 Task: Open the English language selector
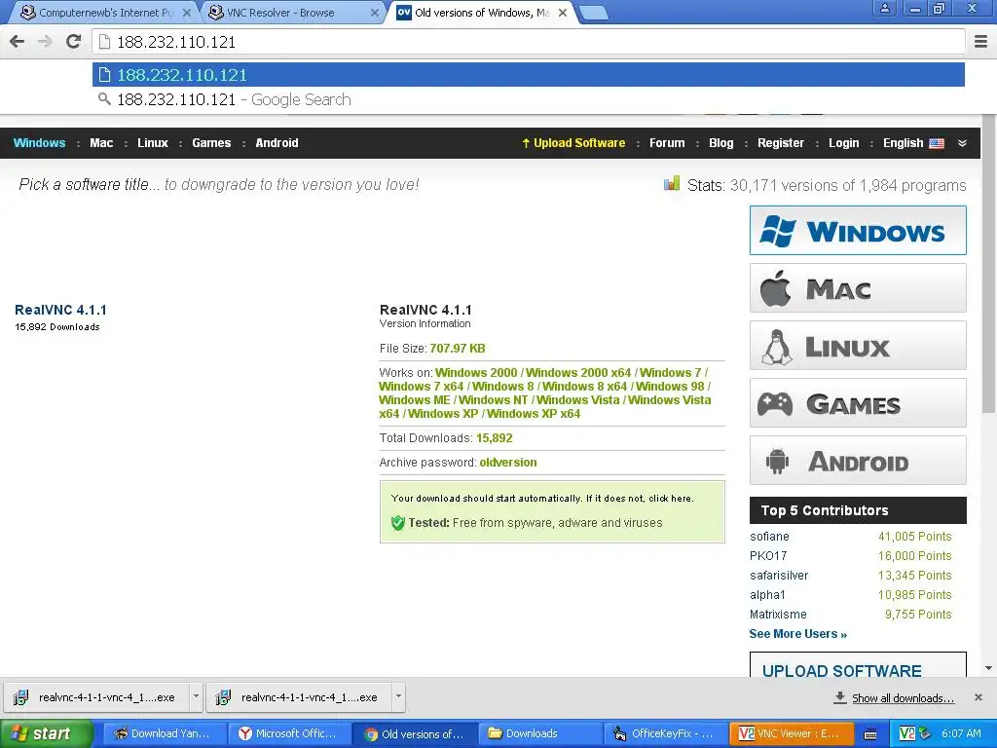(903, 143)
